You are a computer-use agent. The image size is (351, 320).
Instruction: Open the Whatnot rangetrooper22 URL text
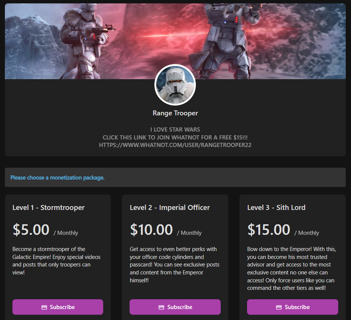point(175,145)
